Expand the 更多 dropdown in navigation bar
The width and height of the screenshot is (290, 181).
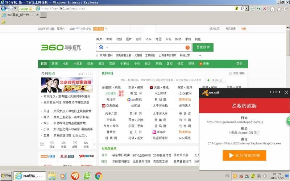pyautogui.click(x=240, y=64)
